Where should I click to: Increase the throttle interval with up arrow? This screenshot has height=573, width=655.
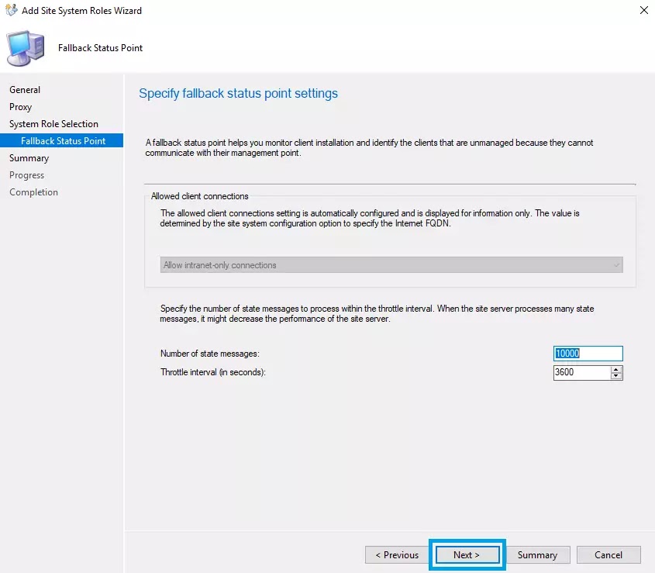tap(616, 369)
